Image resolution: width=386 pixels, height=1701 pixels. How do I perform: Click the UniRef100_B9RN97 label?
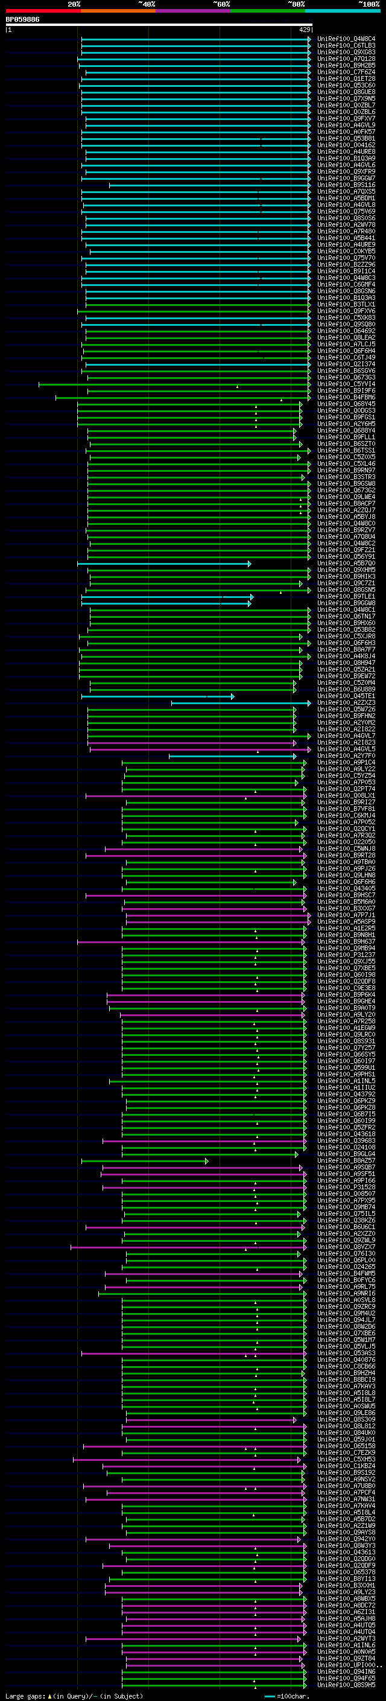point(346,470)
